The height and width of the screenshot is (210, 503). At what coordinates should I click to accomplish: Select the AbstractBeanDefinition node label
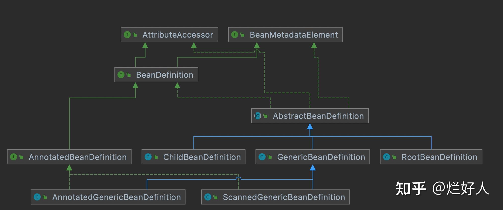click(x=318, y=116)
